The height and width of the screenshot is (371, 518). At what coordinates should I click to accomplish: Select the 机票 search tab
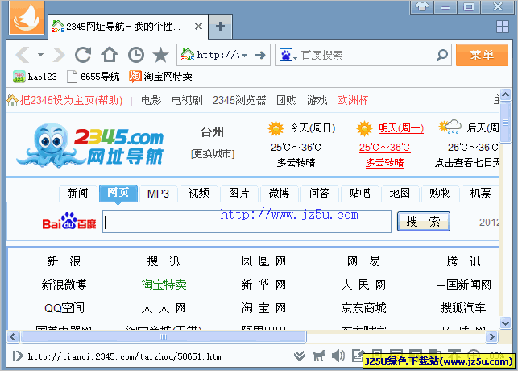point(480,193)
